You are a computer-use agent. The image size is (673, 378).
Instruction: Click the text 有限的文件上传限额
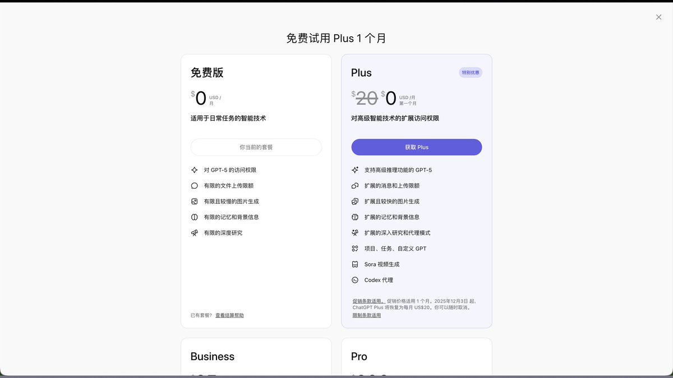(x=229, y=185)
